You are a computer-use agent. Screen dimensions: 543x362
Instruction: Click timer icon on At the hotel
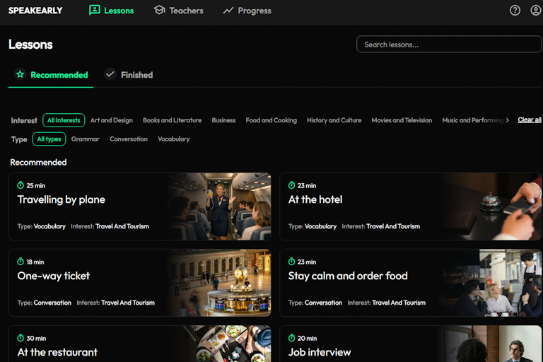(291, 185)
